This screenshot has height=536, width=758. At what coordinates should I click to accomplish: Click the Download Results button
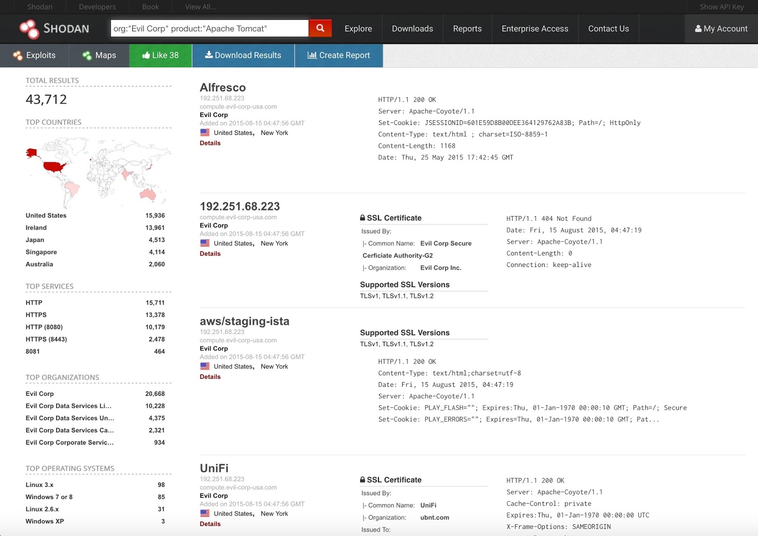coord(243,55)
